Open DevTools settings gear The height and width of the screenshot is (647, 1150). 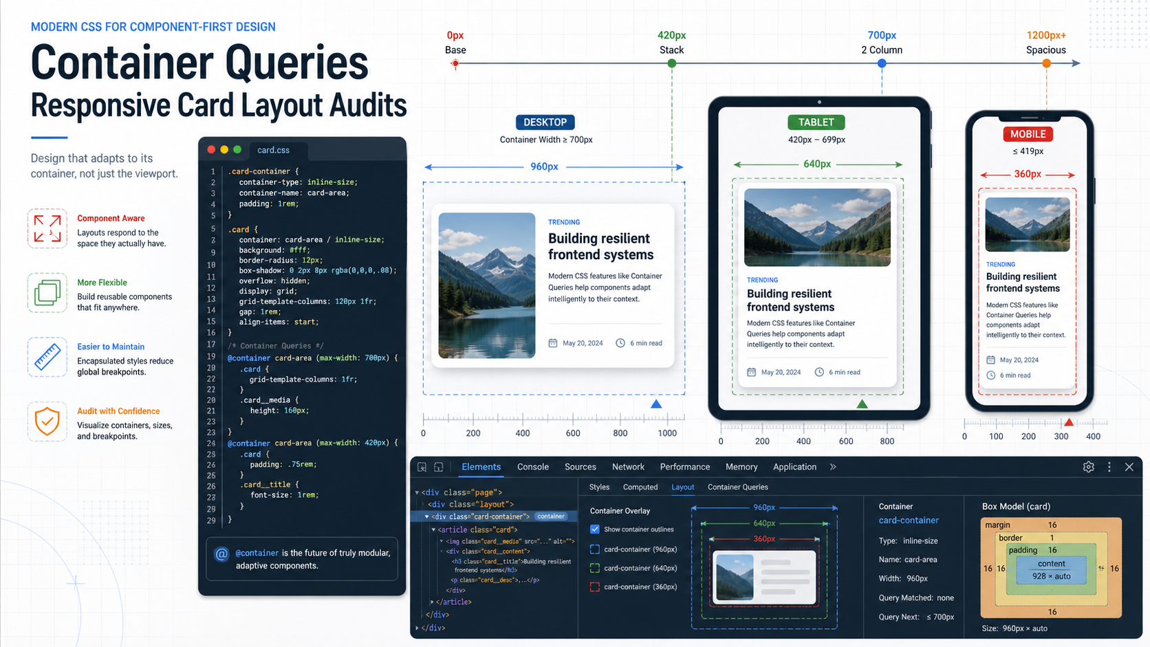[x=1088, y=467]
